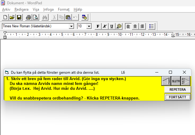This screenshot has height=135, width=195.
Task: Open the font color palette
Action: click(x=119, y=26)
